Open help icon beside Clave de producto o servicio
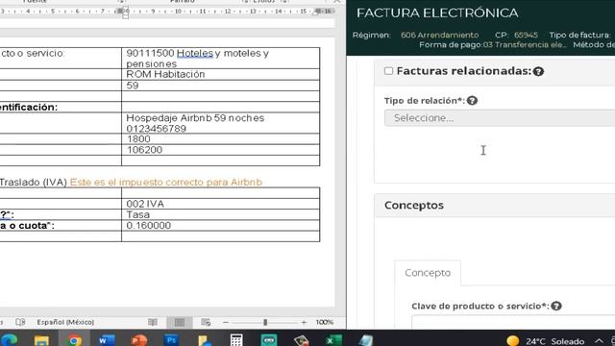615x346 pixels. pos(556,306)
